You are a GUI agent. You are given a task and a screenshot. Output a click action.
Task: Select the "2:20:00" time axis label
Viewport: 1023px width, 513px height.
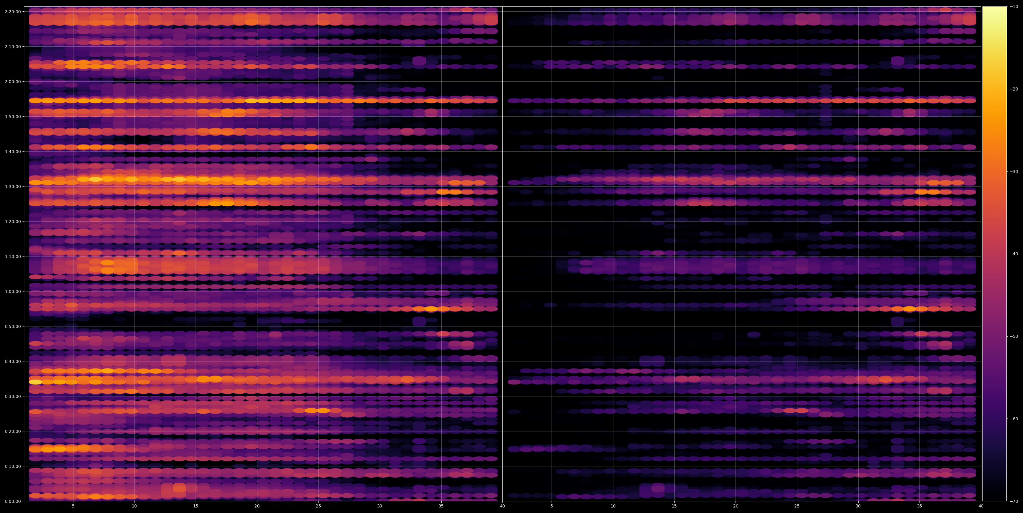tap(12, 12)
